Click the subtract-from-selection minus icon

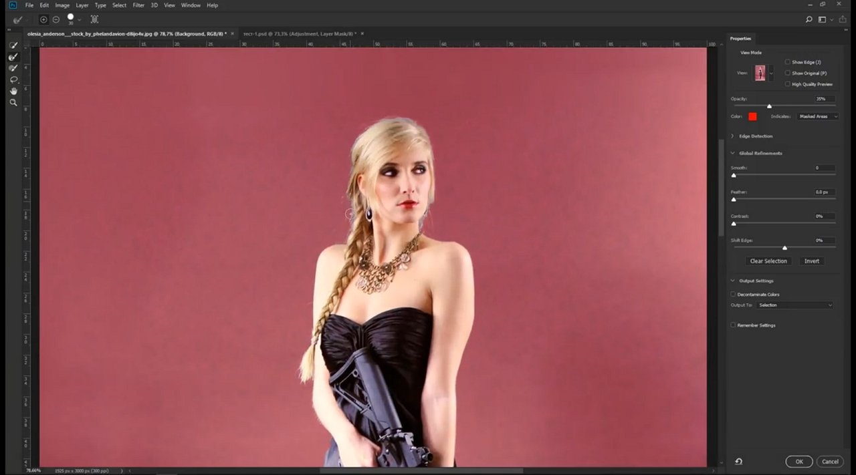point(56,19)
